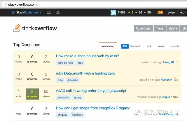Click the blue 434 featured count badge

[125, 46]
